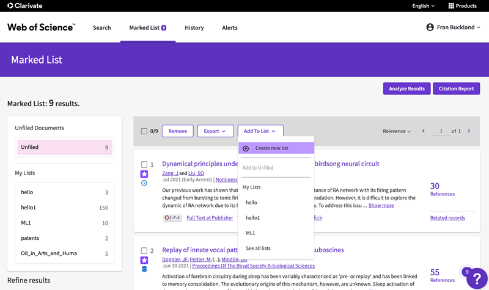The height and width of the screenshot is (290, 489).
Task: Open the help question mark button
Action: pyautogui.click(x=477, y=278)
